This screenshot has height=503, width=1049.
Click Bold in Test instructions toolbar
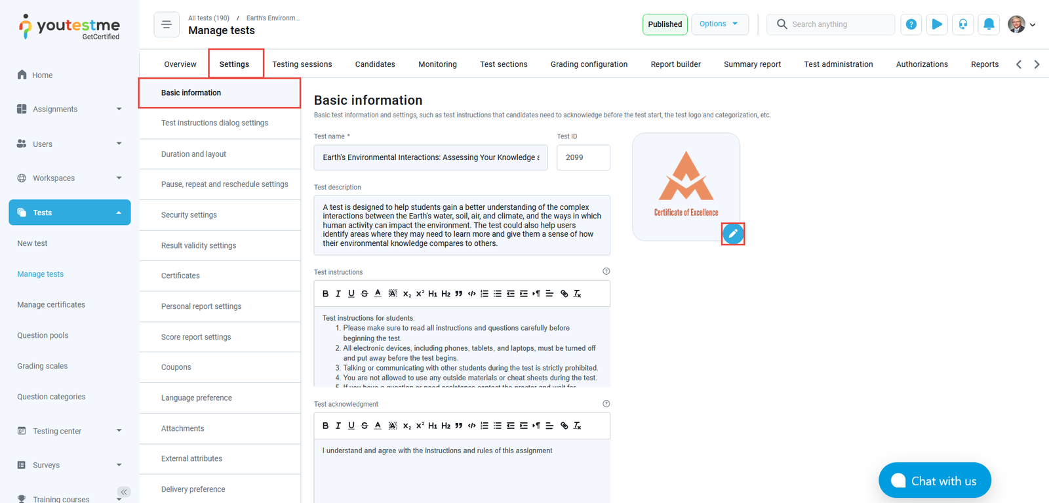pyautogui.click(x=325, y=294)
